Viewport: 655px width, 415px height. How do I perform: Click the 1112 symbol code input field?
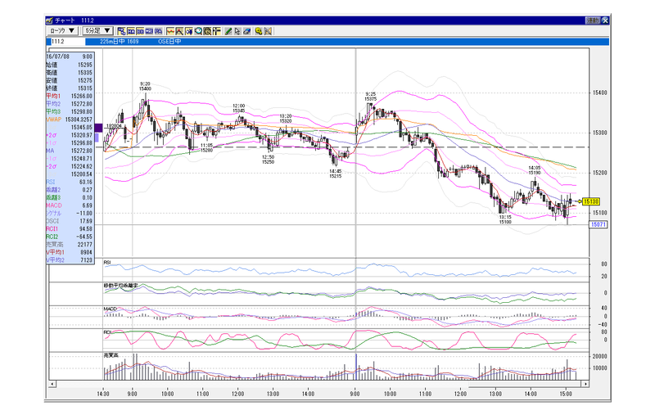tap(68, 41)
